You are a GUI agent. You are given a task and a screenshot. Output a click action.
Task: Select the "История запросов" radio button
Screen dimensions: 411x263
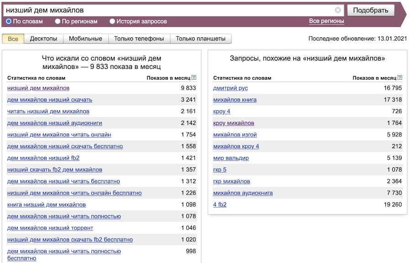coord(112,21)
